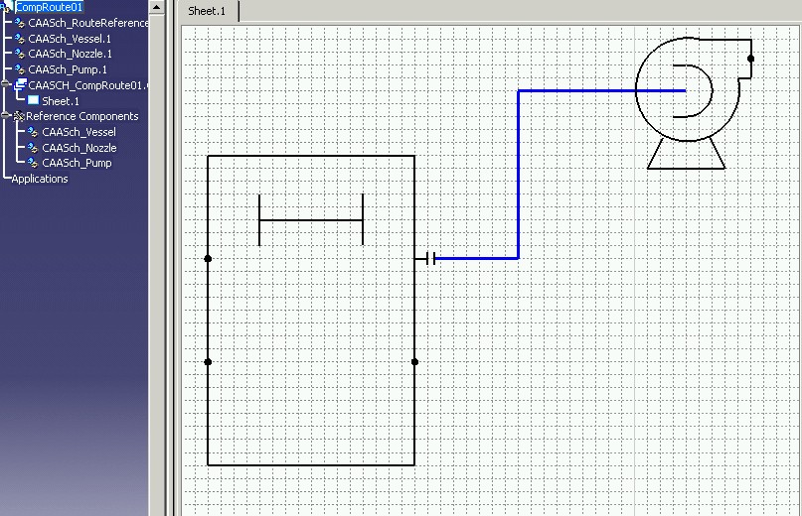Viewport: 802px width, 516px height.
Task: Click the CAASCH_CompRoute01 drawing icon
Action: [x=20, y=85]
